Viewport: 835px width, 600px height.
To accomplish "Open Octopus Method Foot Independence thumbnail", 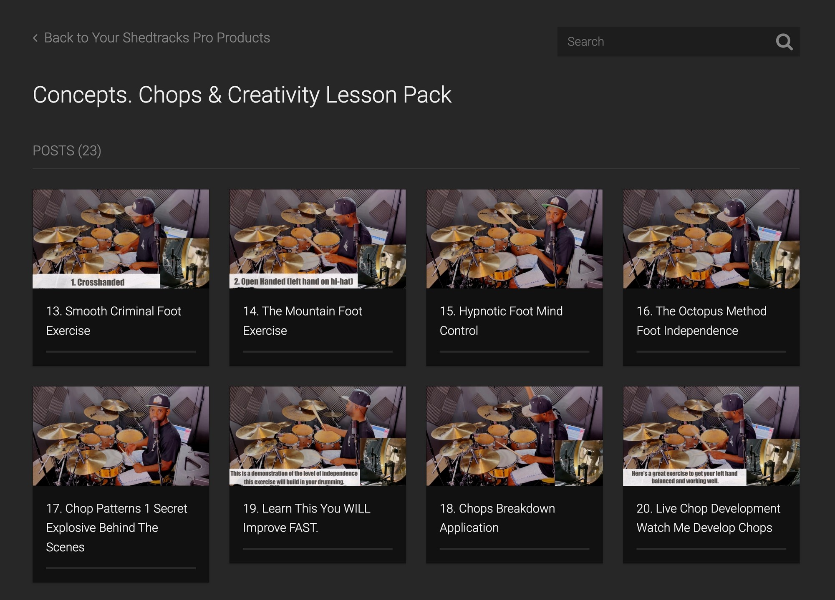I will pyautogui.click(x=711, y=238).
